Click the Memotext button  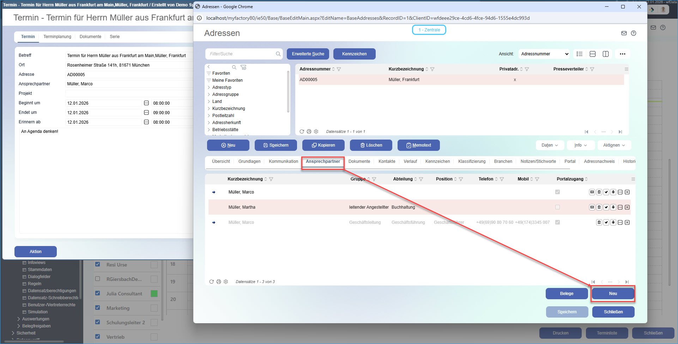click(x=418, y=145)
